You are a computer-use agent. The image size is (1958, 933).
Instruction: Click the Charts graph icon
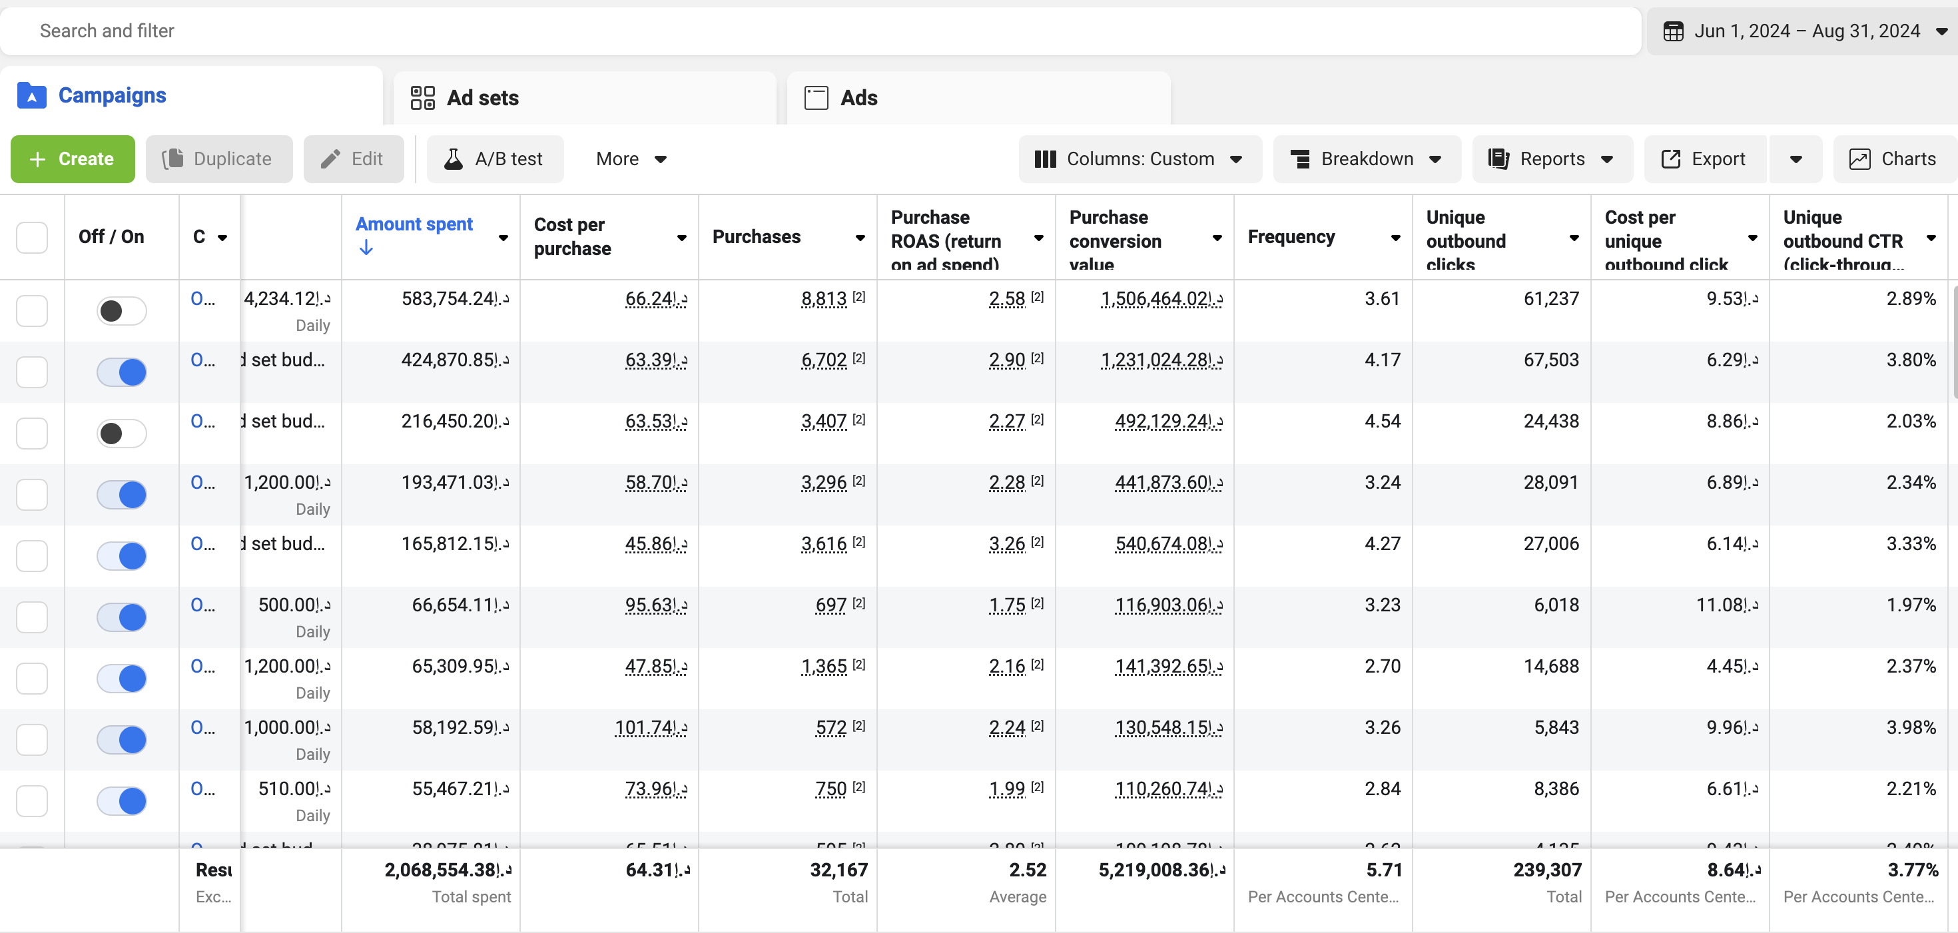(x=1859, y=158)
